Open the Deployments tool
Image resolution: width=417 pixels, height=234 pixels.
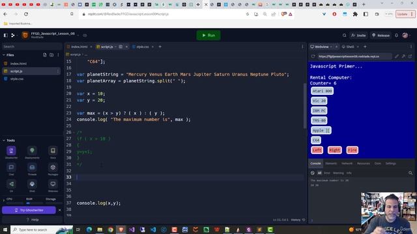pos(32,151)
